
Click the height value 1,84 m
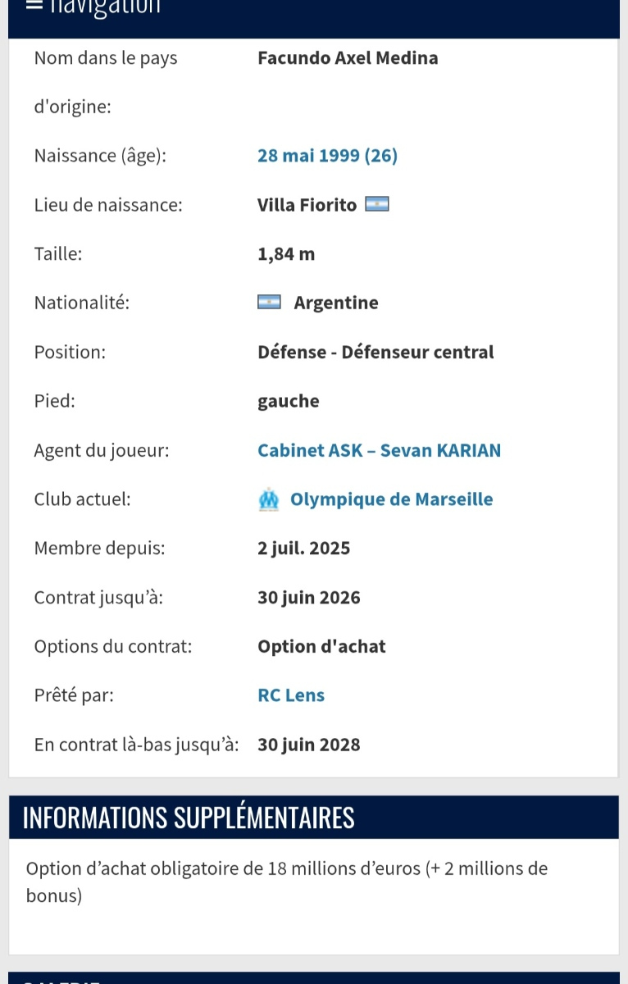coord(286,254)
